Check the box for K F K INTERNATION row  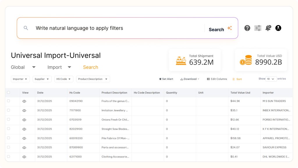(8, 129)
